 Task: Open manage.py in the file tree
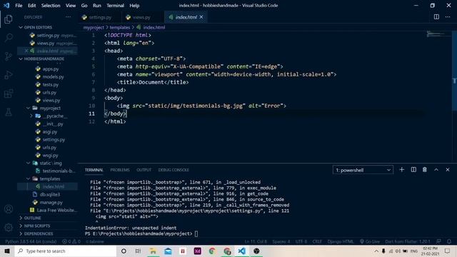(x=51, y=202)
